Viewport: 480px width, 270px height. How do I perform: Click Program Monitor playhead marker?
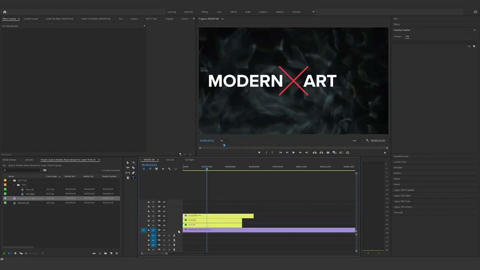(224, 145)
